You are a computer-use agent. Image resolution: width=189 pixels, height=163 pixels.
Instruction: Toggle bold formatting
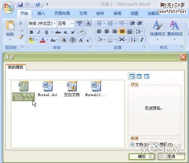(31, 32)
